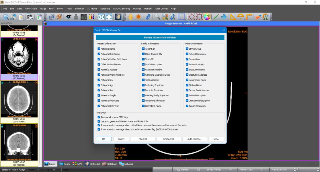This screenshot has width=320, height=172.
Task: Select the hand pan tool
Action: point(130,17)
